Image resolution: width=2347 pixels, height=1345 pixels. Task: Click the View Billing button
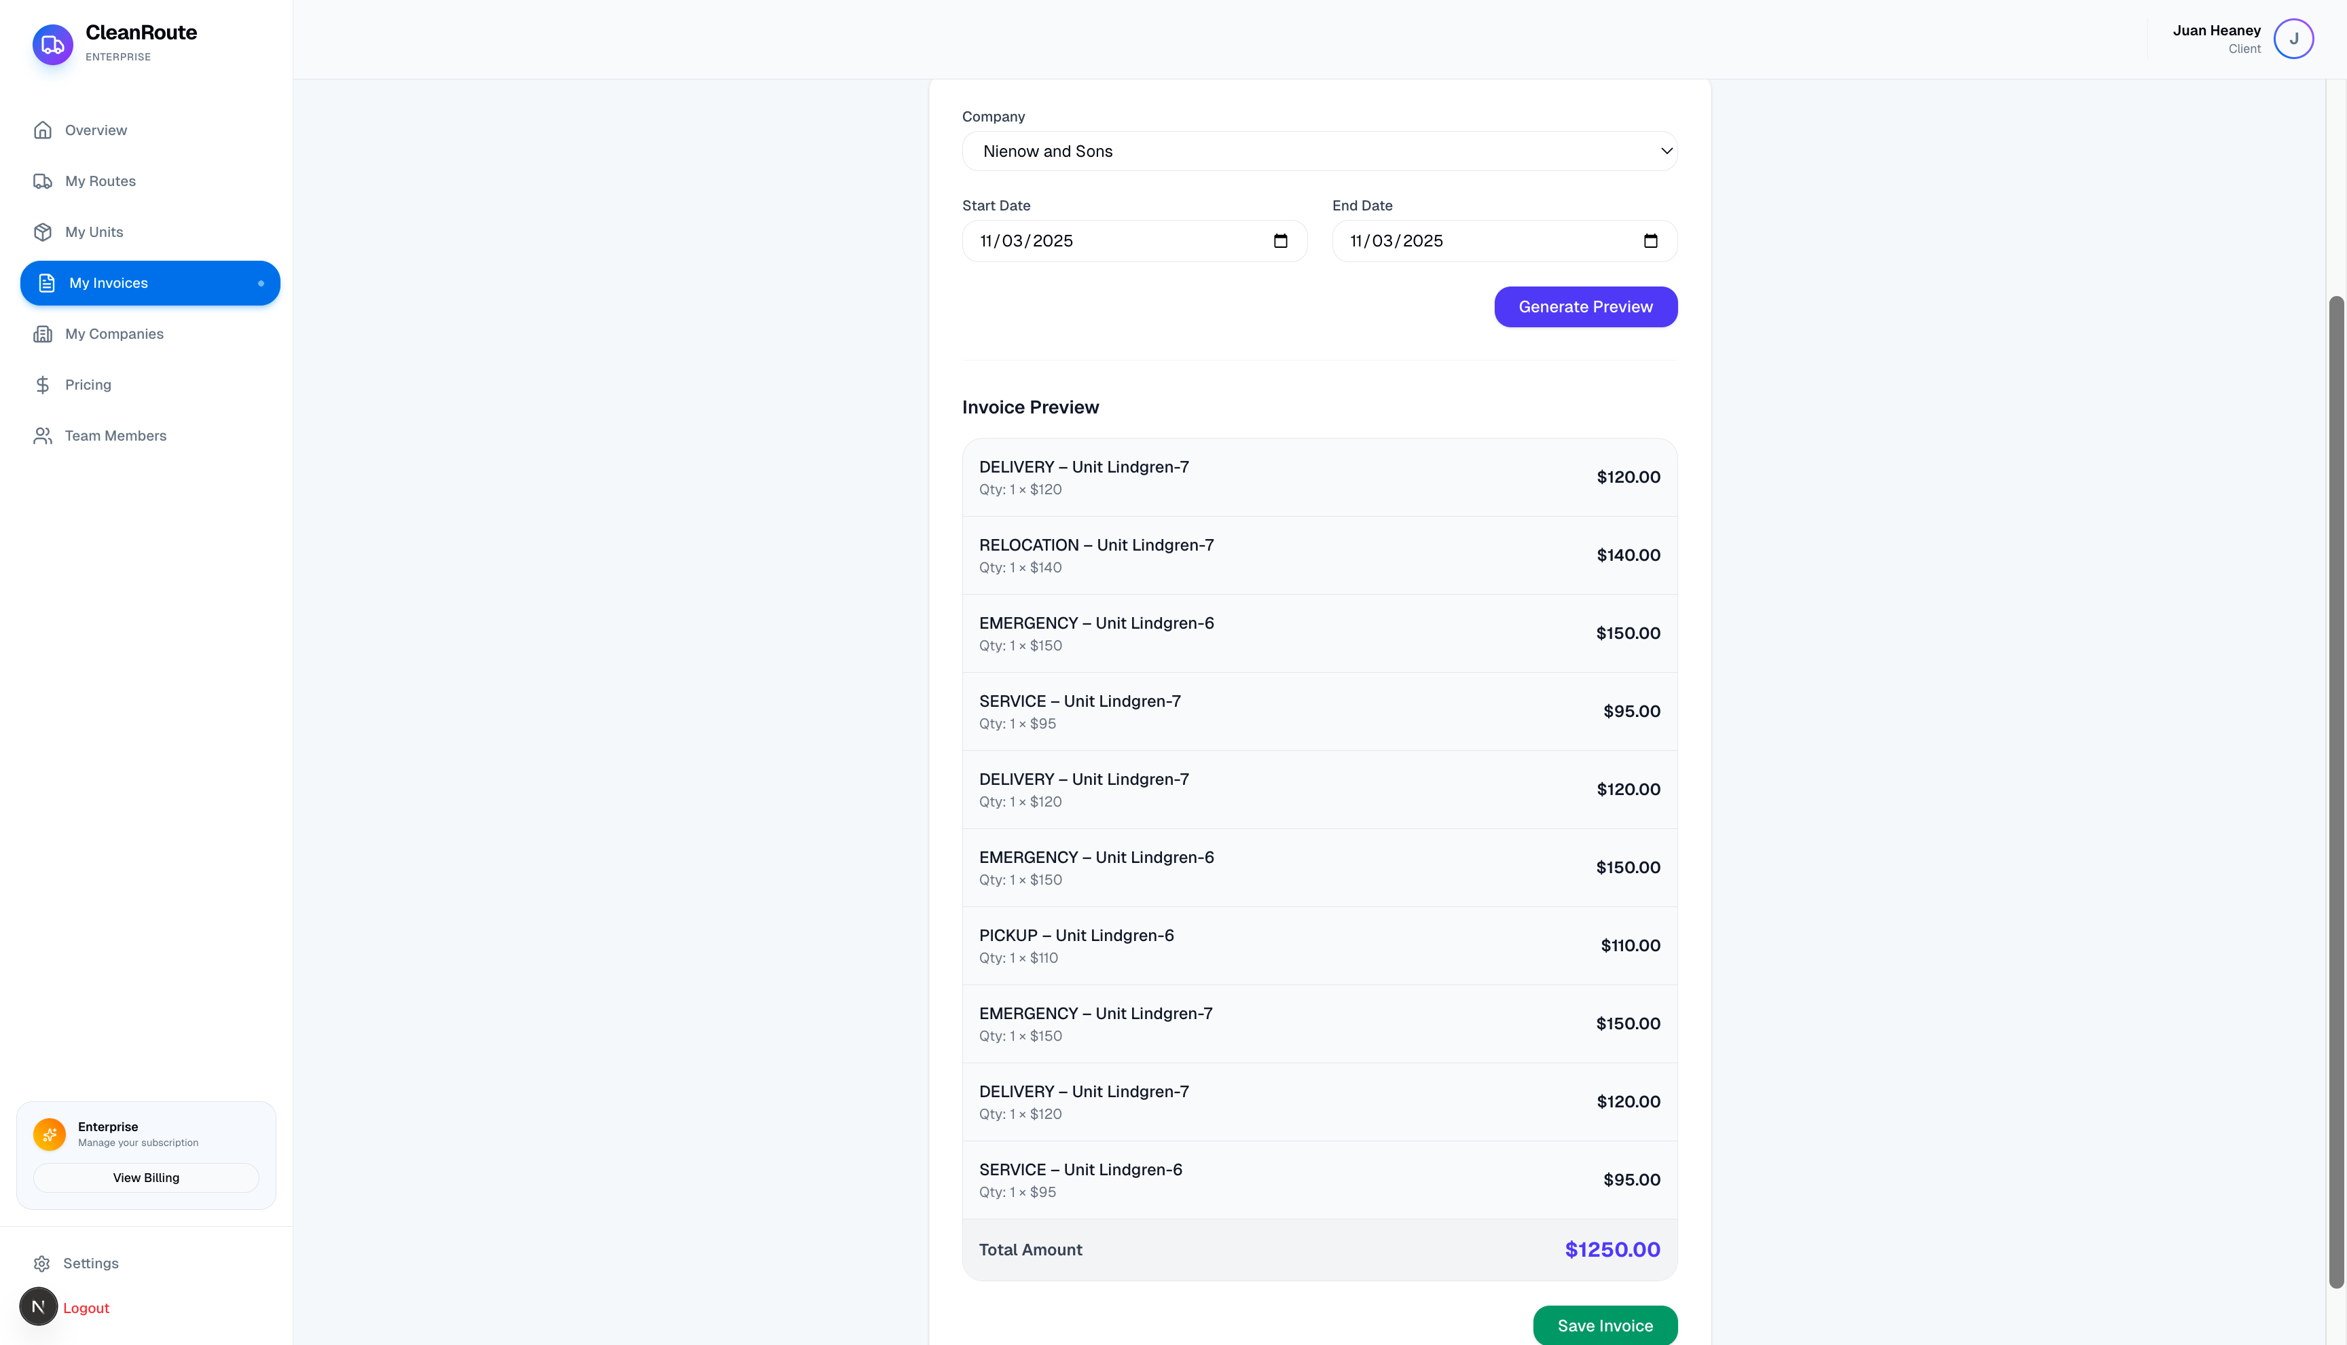click(145, 1178)
